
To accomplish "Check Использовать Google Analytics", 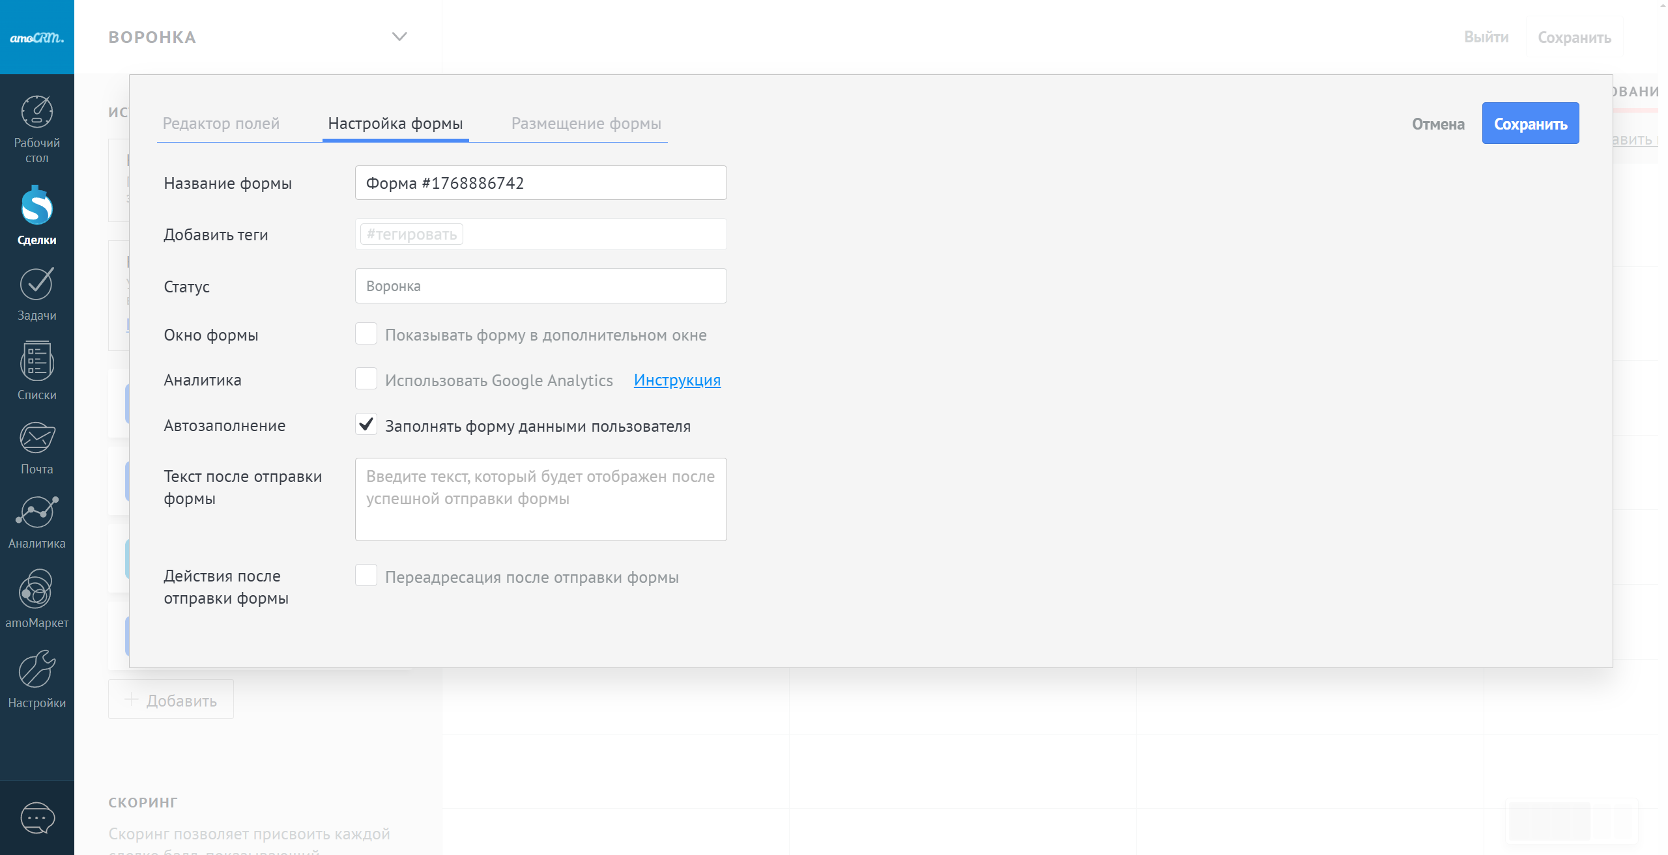I will [366, 379].
